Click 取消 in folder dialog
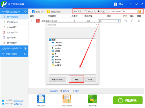 90,80
